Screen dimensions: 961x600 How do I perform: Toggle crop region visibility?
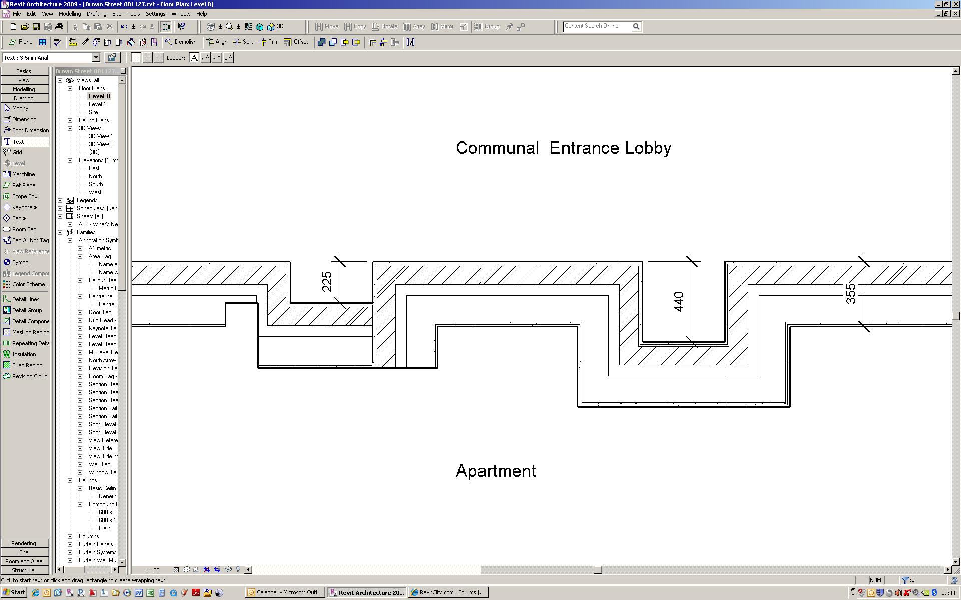(x=217, y=570)
